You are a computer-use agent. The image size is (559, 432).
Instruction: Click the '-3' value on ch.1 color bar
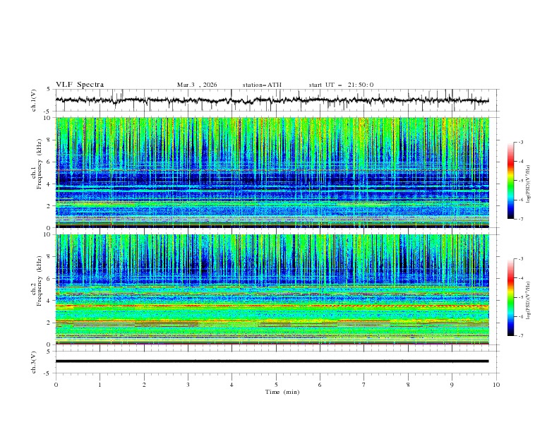pos(520,142)
